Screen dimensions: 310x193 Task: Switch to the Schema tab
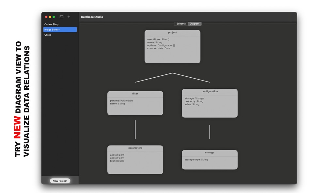coord(181,23)
